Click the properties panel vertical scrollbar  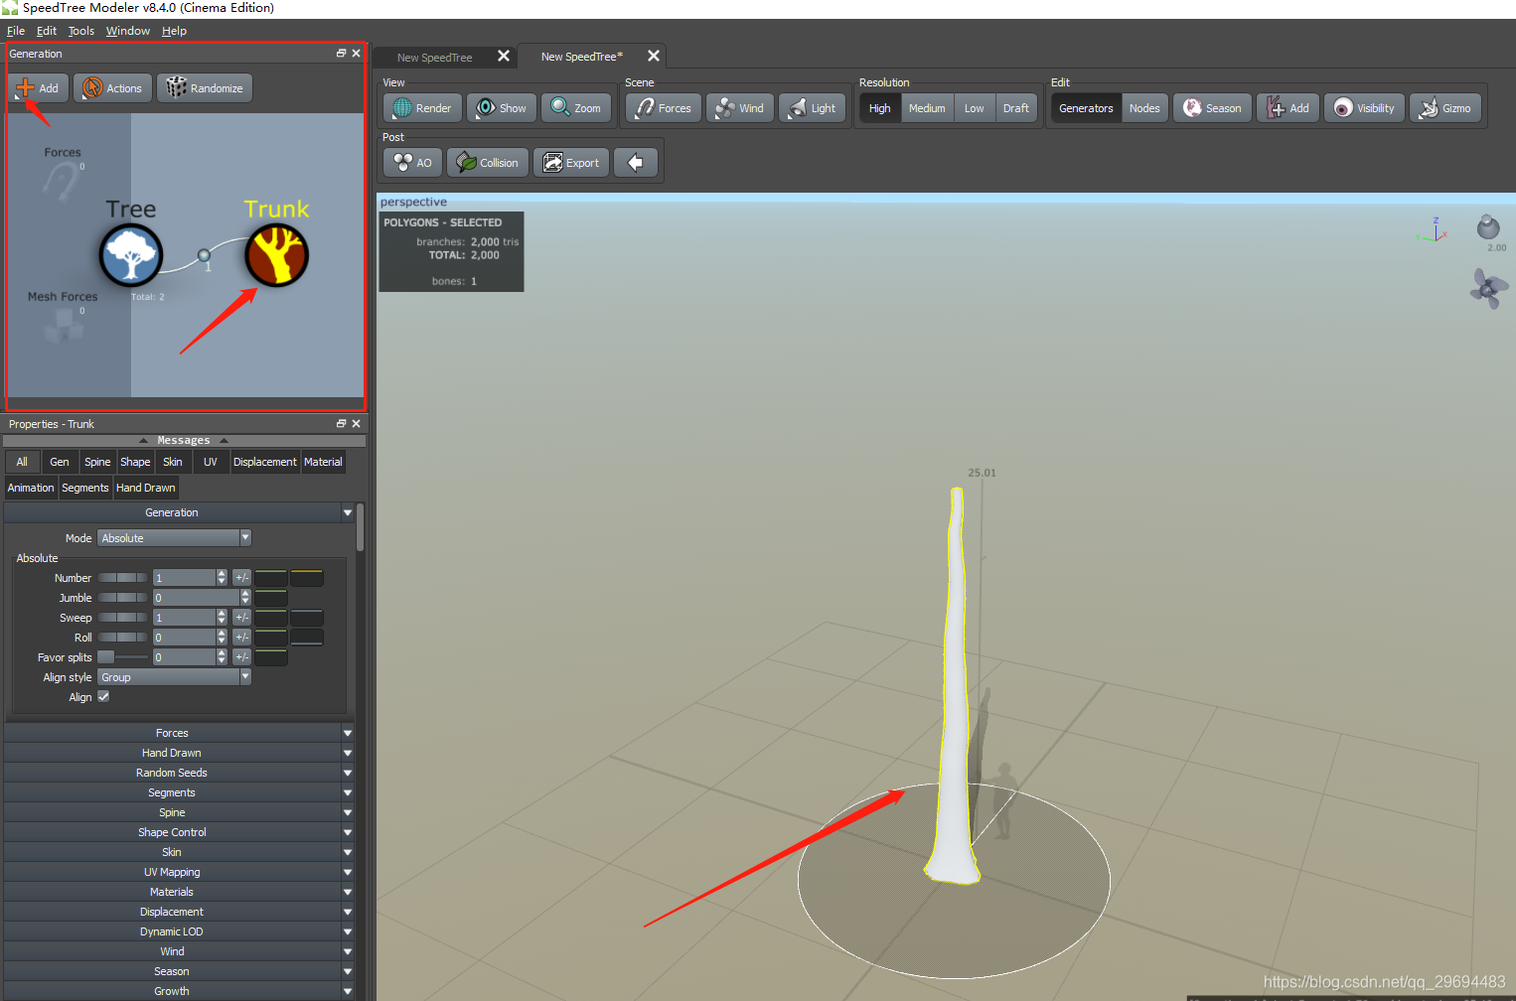point(360,527)
